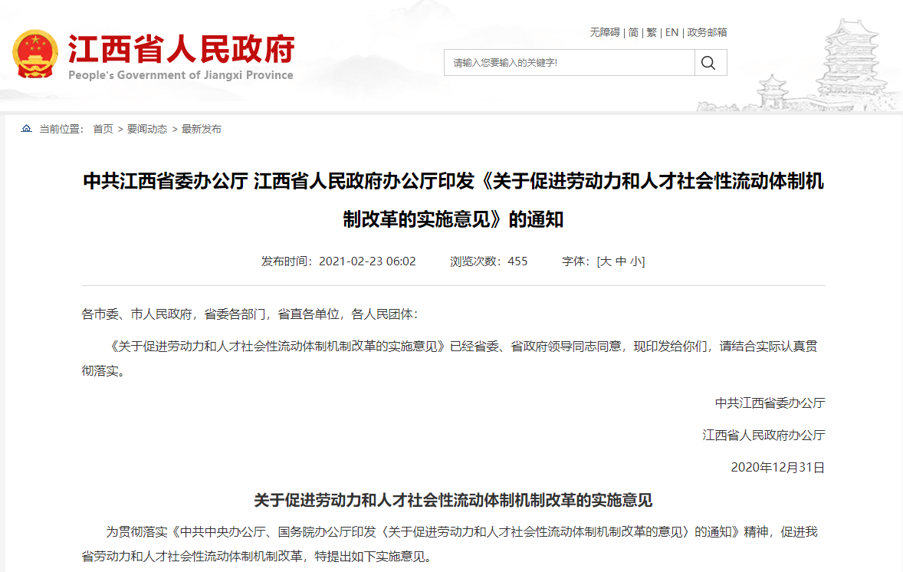Open the 无障碍 accessibility mode
The image size is (903, 572).
tap(604, 32)
